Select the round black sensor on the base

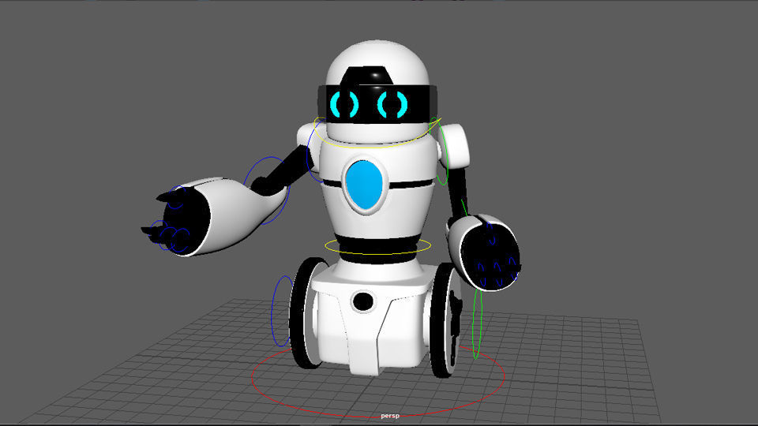[363, 301]
